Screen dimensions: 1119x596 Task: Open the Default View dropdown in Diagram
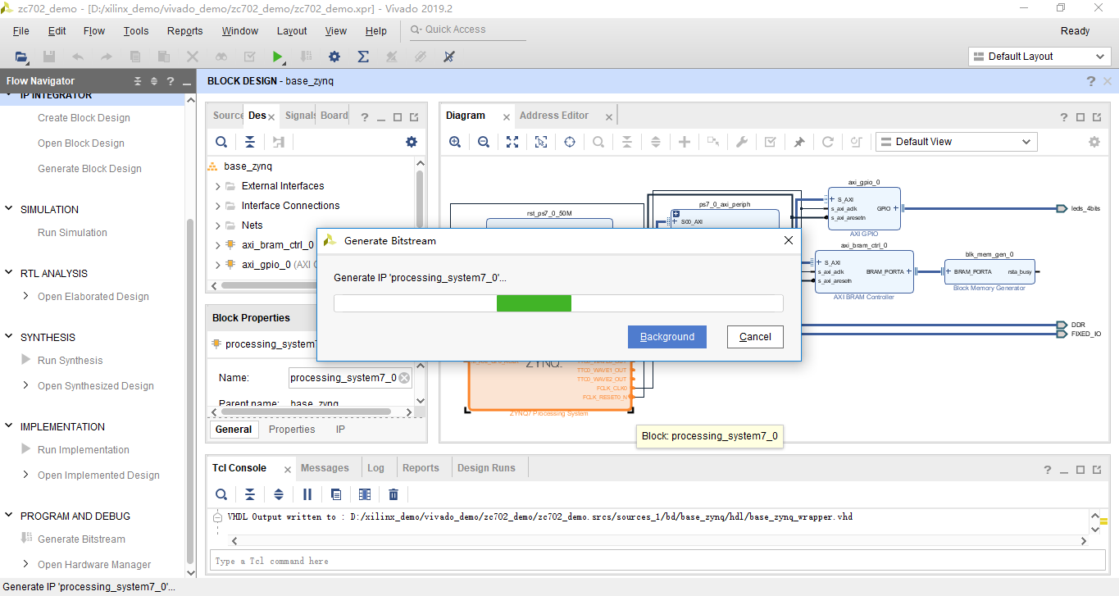pos(956,142)
